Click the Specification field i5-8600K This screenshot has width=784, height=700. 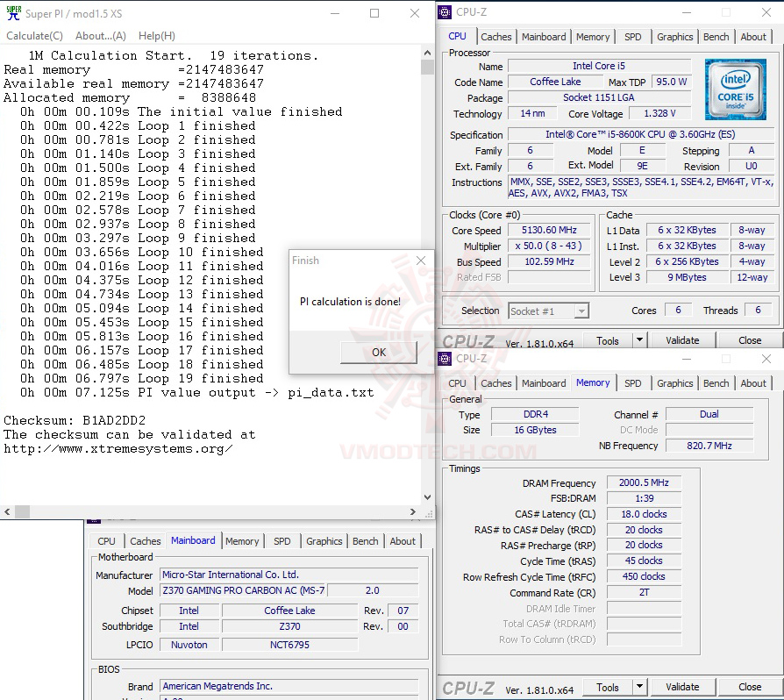pos(640,134)
